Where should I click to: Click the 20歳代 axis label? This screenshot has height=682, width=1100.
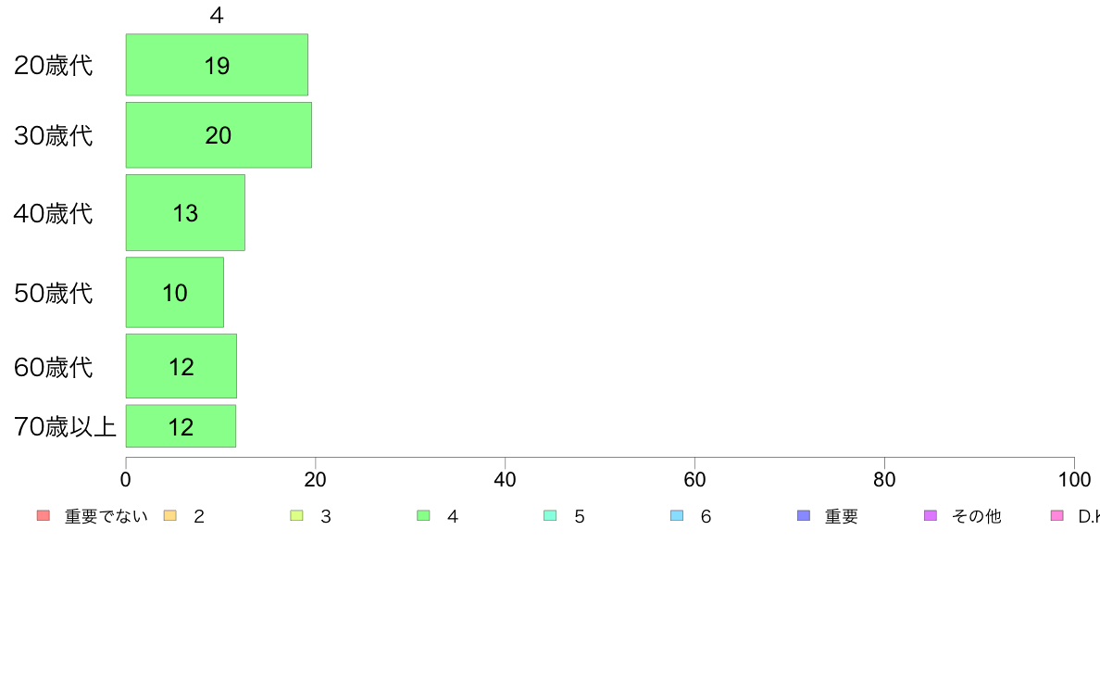click(54, 65)
